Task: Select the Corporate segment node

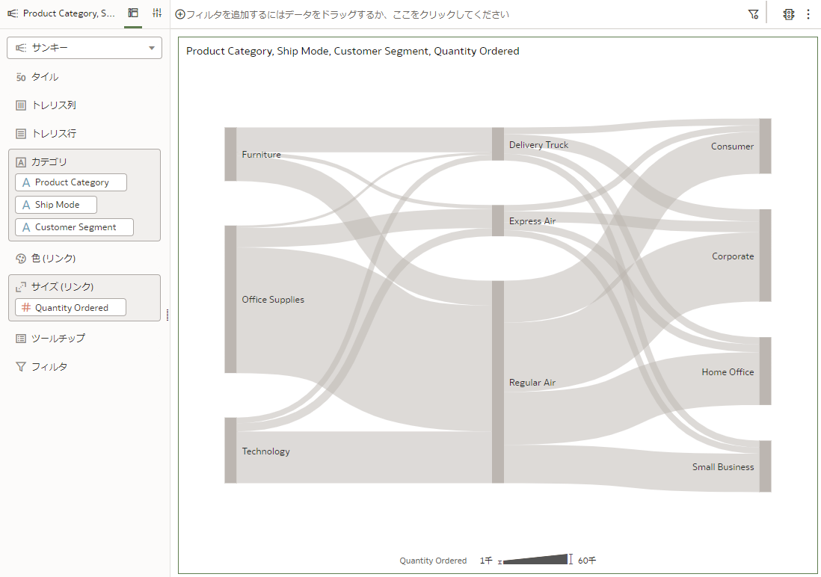Action: 765,256
